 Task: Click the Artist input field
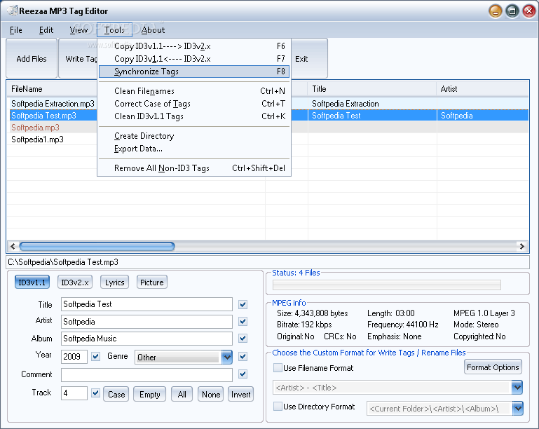[146, 322]
